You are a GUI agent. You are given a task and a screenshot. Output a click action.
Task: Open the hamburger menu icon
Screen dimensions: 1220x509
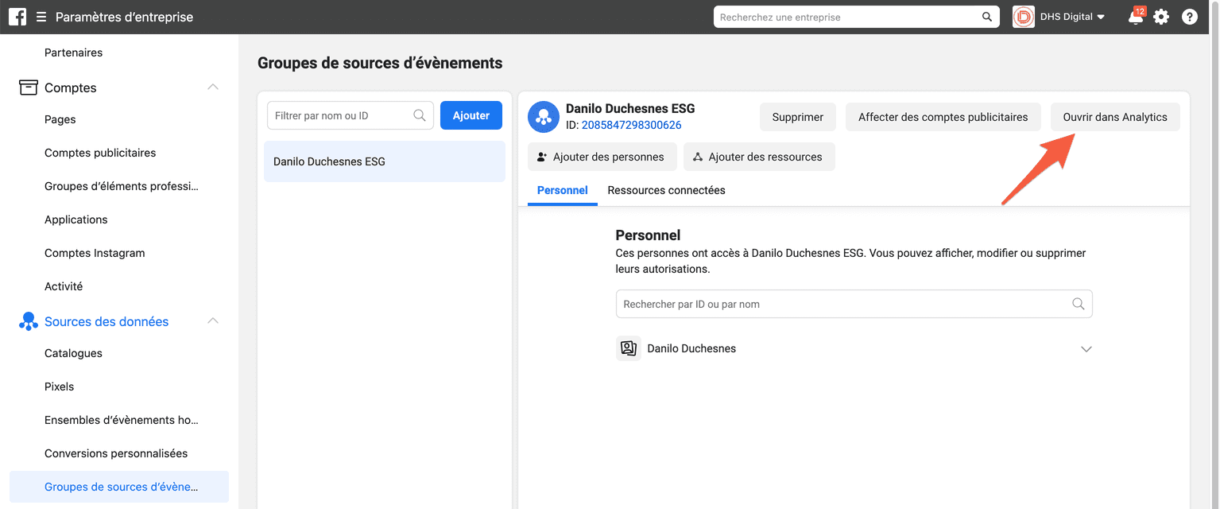click(41, 17)
